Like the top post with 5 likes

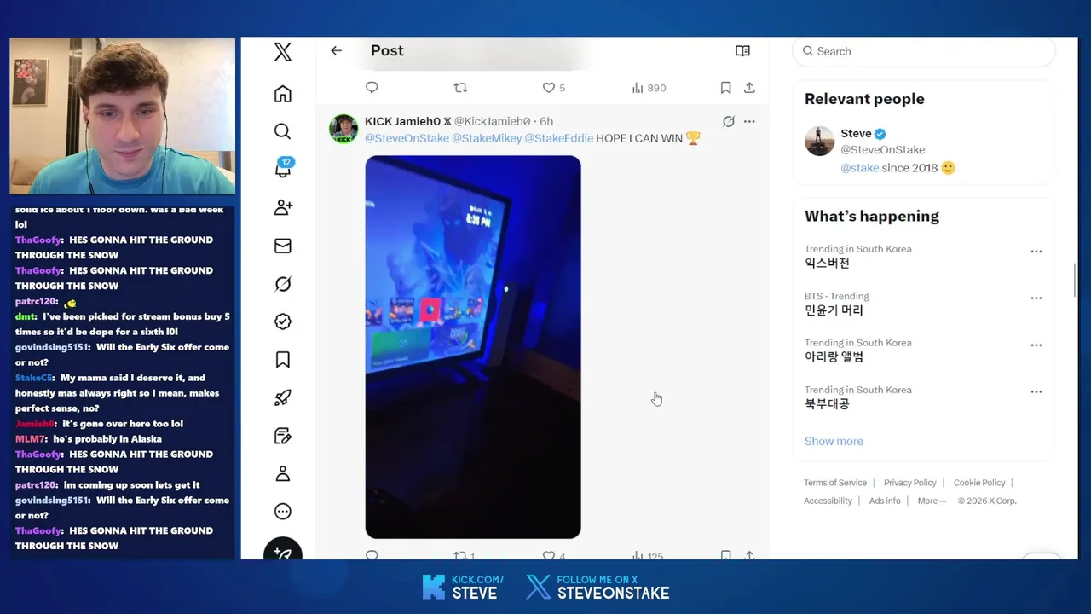point(554,88)
